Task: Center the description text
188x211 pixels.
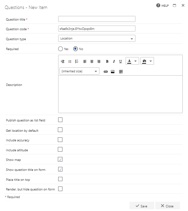Action: pos(92,61)
